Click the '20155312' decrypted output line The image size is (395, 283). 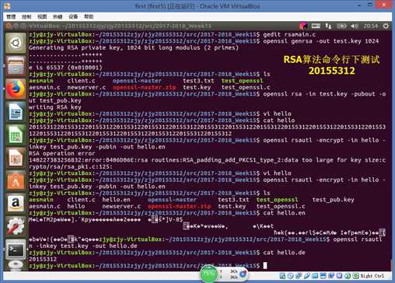click(x=43, y=259)
